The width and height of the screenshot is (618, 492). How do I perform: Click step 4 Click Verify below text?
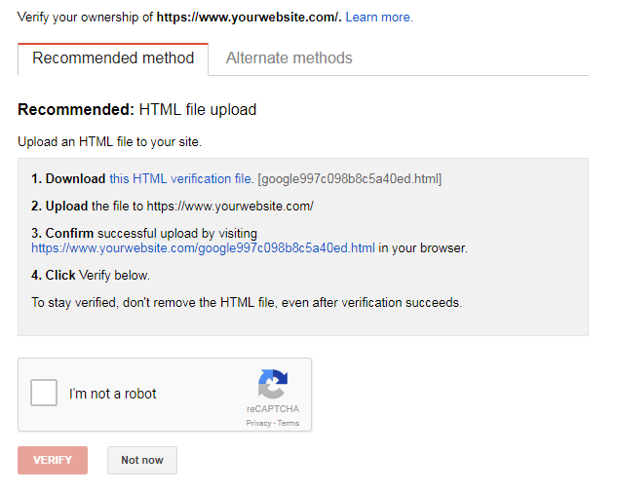coord(91,275)
